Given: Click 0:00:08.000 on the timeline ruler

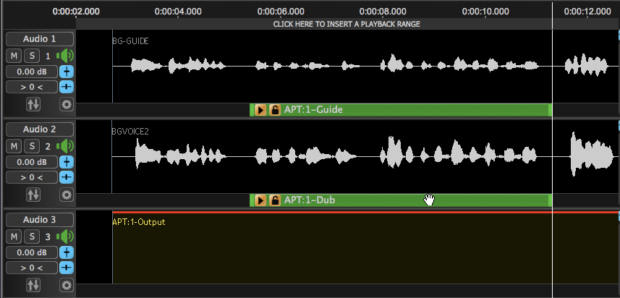Looking at the screenshot, I should tap(383, 12).
